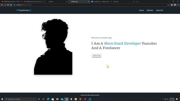
Task: Click the 'created with ♥ by thapa technical' footer text
Action: click(x=90, y=95)
